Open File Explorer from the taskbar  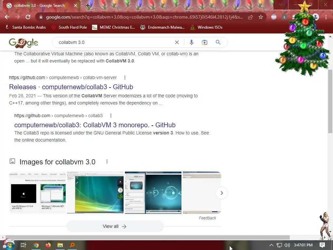pos(60,245)
